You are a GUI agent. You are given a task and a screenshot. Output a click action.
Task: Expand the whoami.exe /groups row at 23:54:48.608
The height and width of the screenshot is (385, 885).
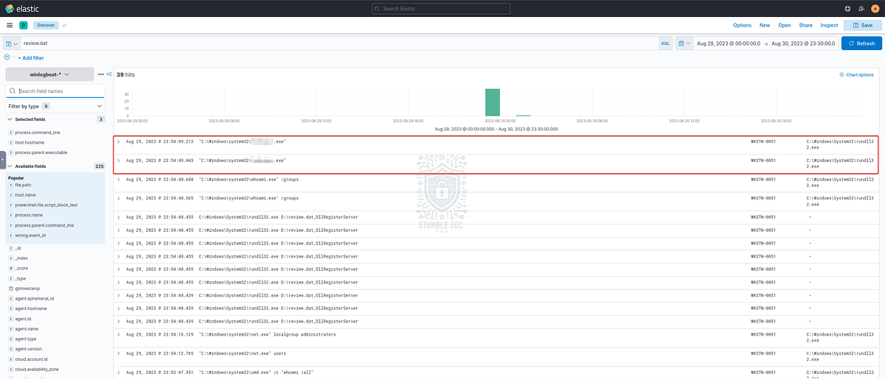tap(118, 179)
